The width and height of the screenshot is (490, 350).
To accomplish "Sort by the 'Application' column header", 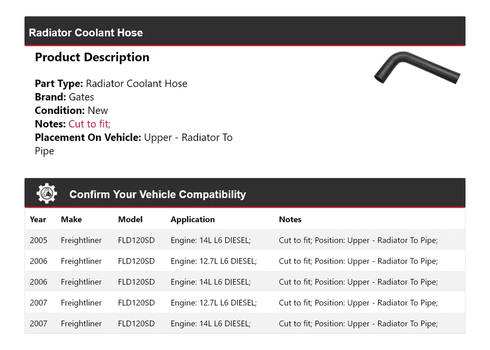I will click(192, 219).
